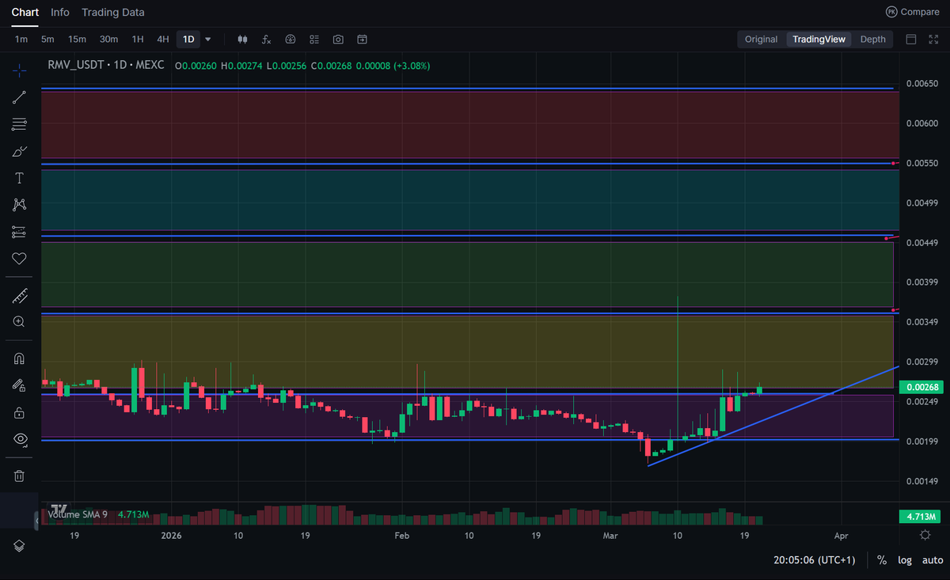Select the XABCD pattern tool

[x=18, y=204]
